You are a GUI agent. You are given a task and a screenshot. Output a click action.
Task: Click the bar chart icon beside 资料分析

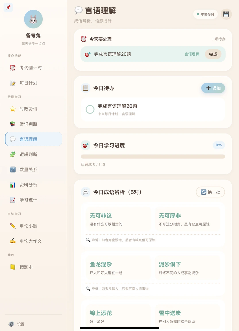13,185
